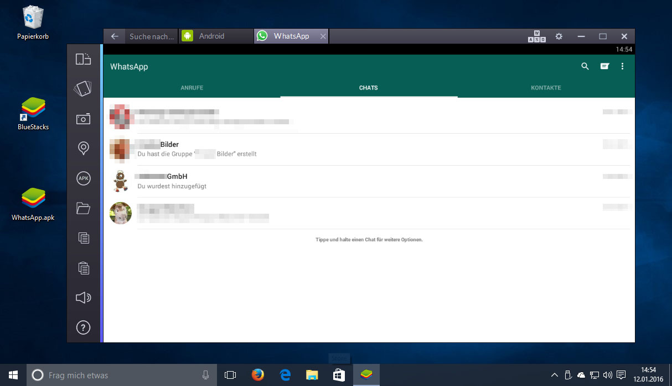Open WhatsApp search magnifier
The height and width of the screenshot is (386, 672).
tap(585, 66)
